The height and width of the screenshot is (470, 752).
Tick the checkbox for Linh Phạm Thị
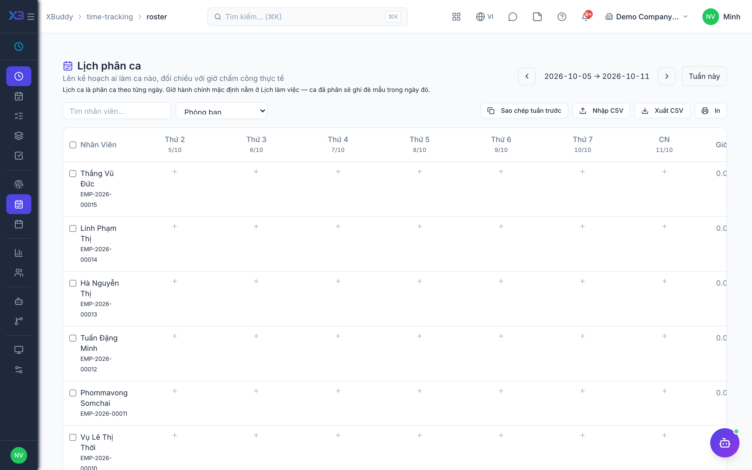[x=73, y=228]
